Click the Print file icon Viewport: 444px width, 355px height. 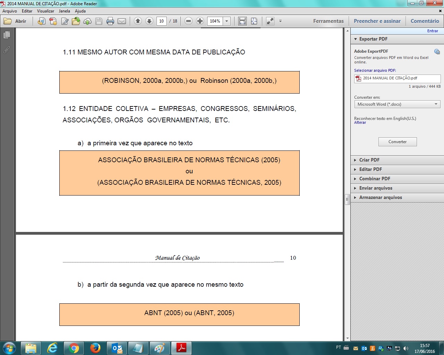pyautogui.click(x=110, y=21)
